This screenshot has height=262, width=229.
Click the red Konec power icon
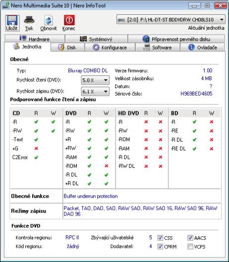69,20
